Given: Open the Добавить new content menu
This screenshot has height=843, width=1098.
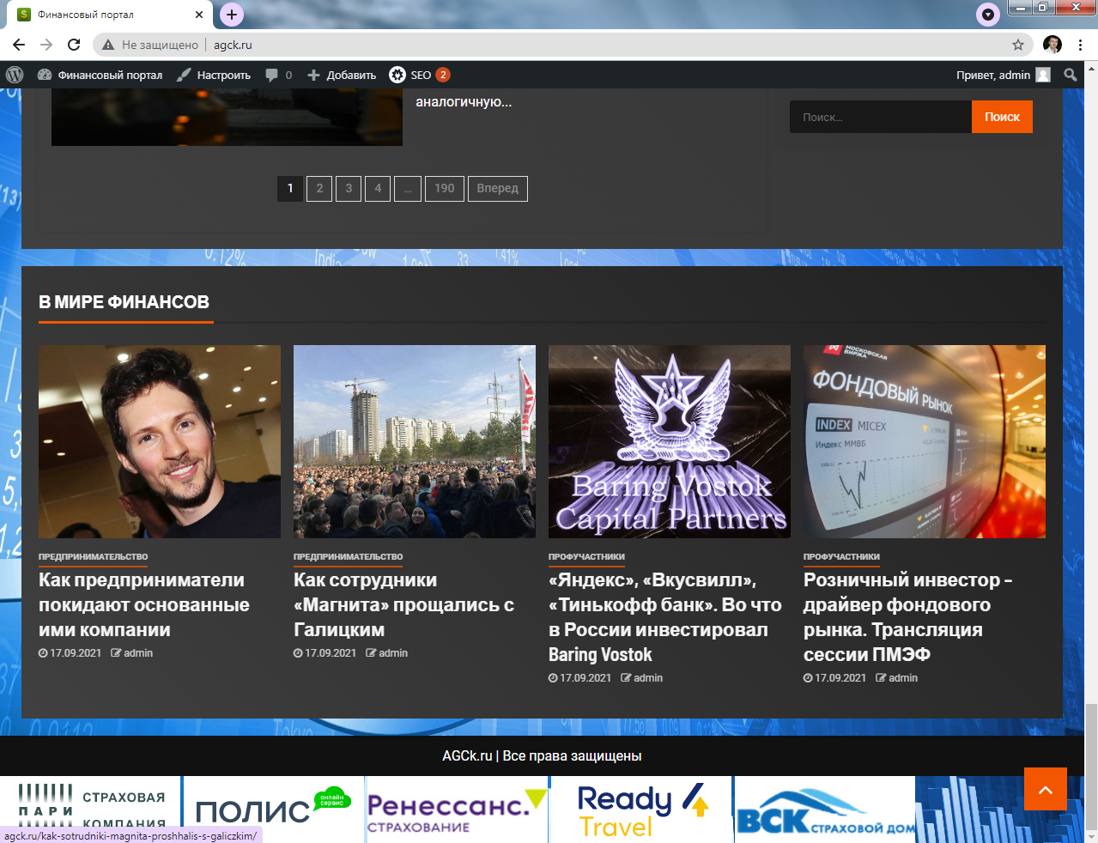Looking at the screenshot, I should [x=342, y=75].
